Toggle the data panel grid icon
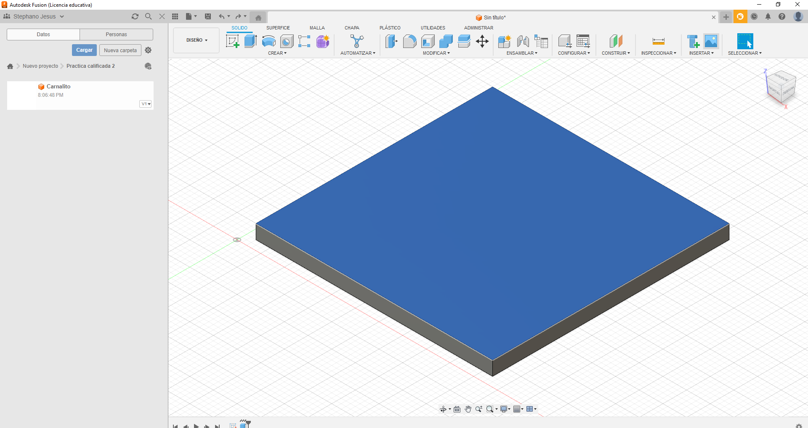 pyautogui.click(x=175, y=16)
